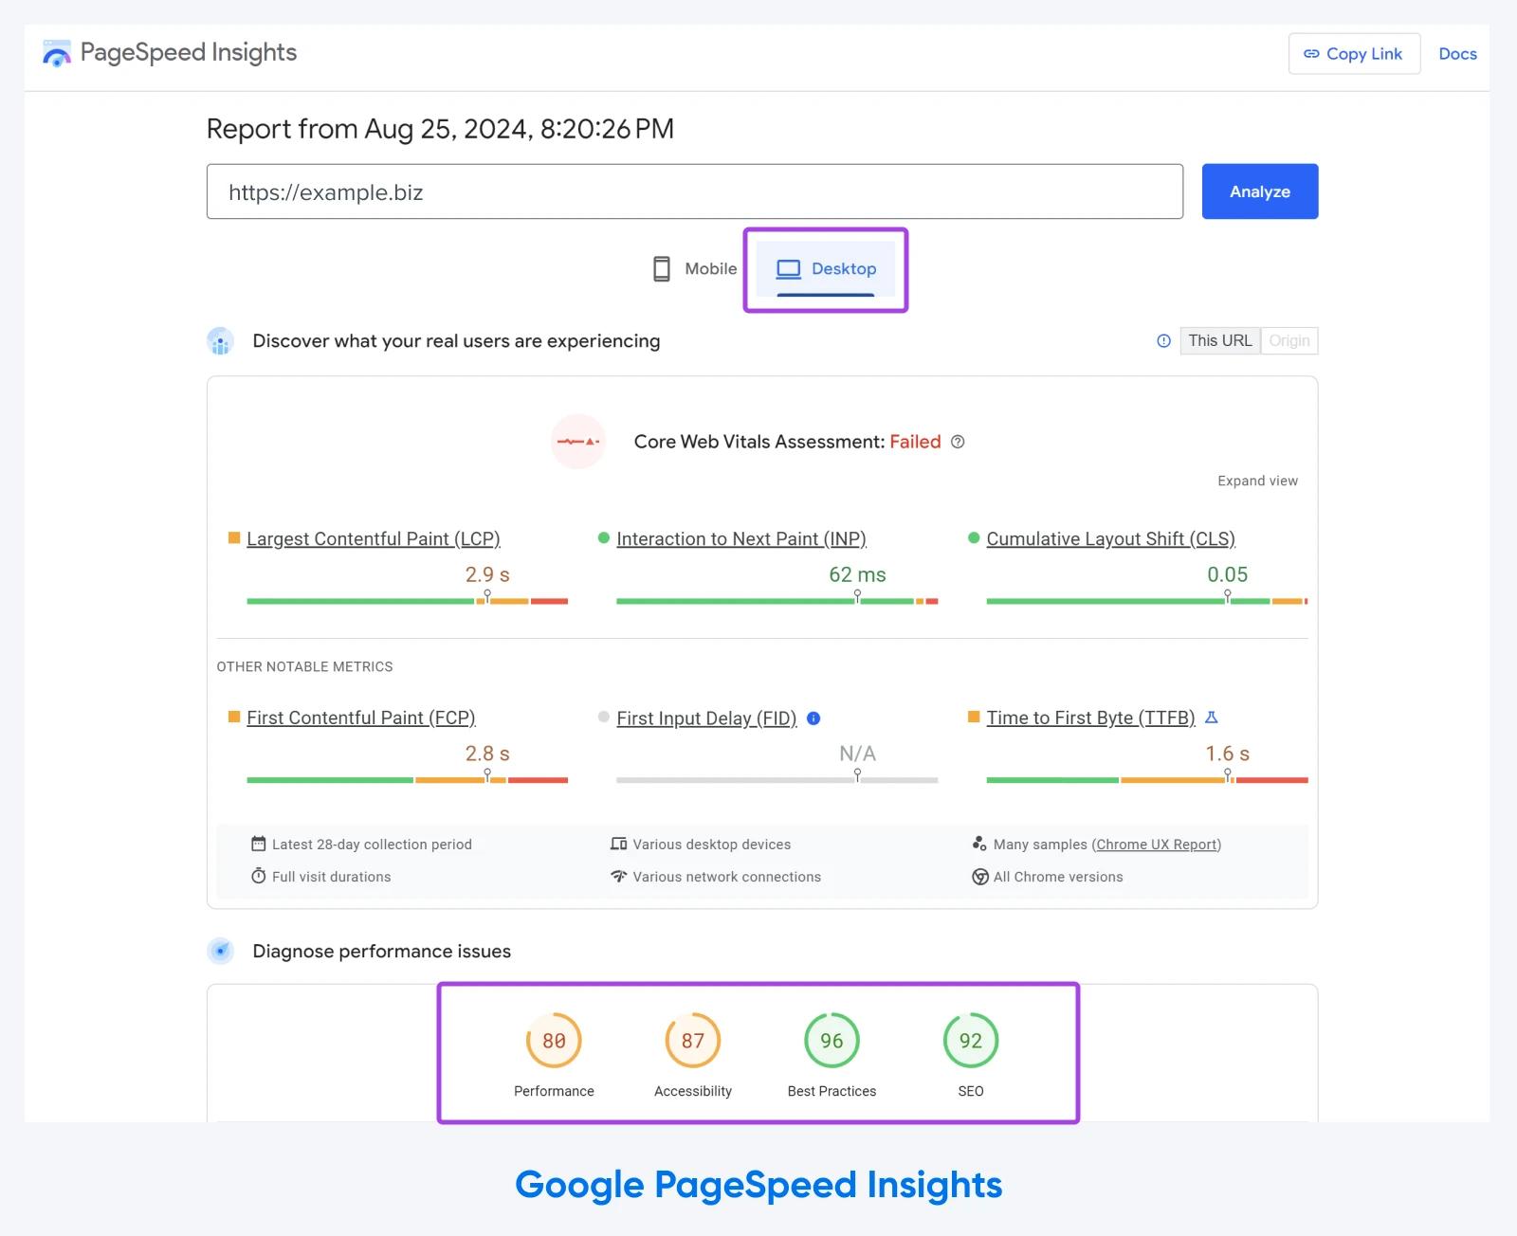Click the TTFB experimental flask icon
Image resolution: width=1517 pixels, height=1236 pixels.
coord(1211,718)
